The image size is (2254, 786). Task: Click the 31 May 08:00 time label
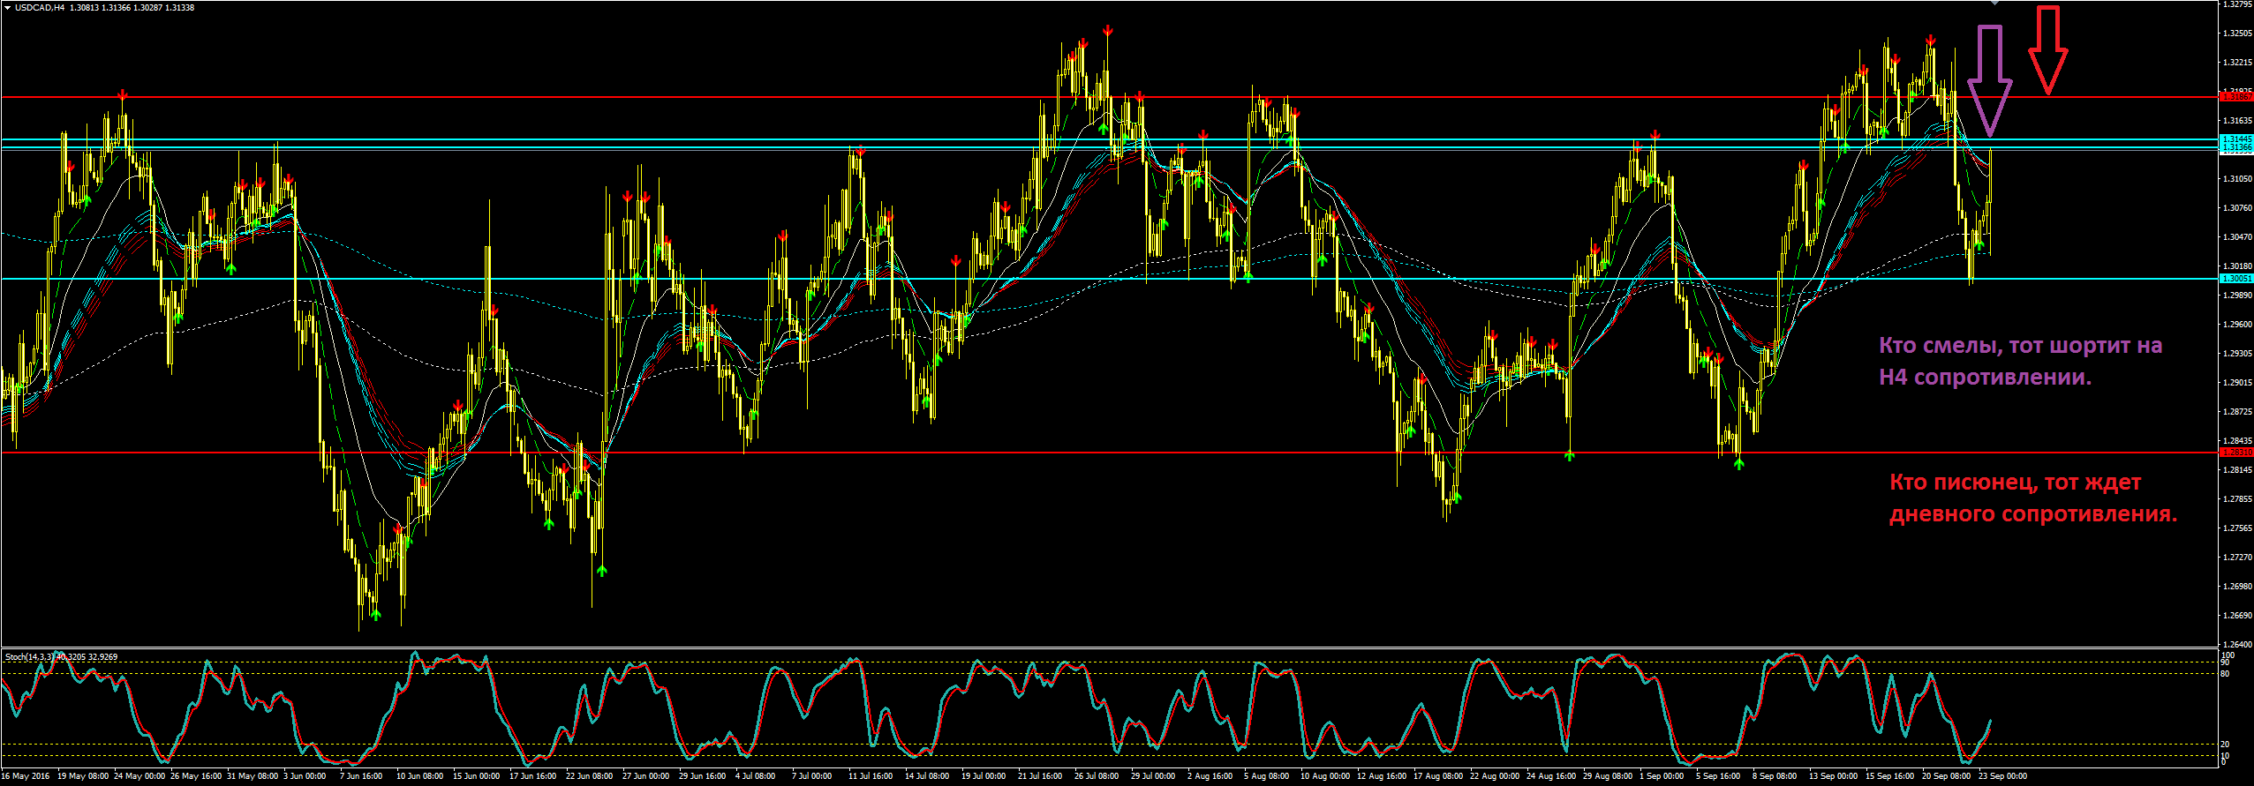tap(253, 776)
